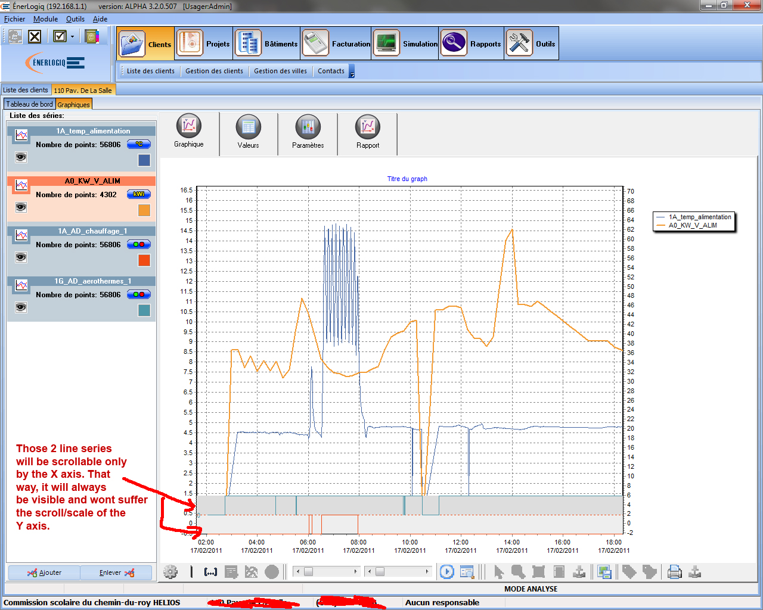
Task: Click the Ajouter button
Action: pyautogui.click(x=44, y=572)
